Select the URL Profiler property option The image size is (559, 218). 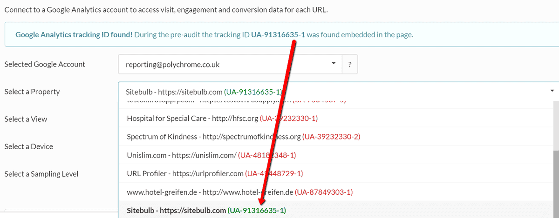(335, 173)
